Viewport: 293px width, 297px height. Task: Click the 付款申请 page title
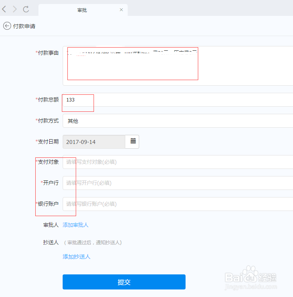(x=24, y=26)
